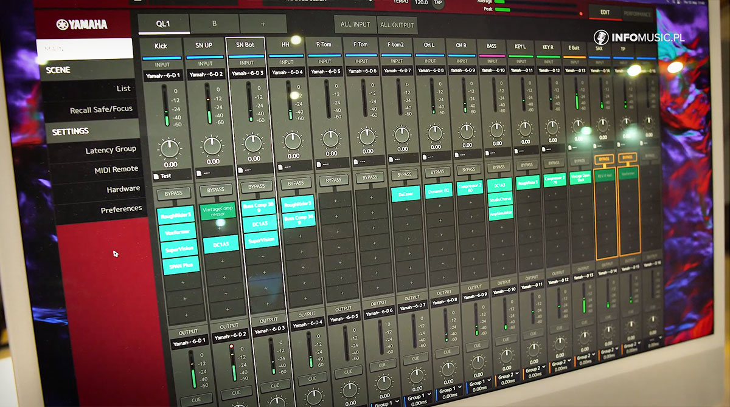This screenshot has width=730, height=407.
Task: Click the "Test" preset name on Kick
Action: [166, 176]
